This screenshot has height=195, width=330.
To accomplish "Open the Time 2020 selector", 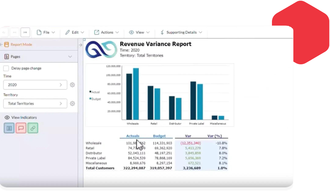I will pyautogui.click(x=35, y=85).
